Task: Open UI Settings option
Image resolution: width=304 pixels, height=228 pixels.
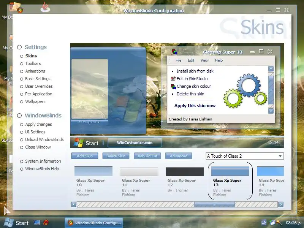Action: (x=35, y=132)
